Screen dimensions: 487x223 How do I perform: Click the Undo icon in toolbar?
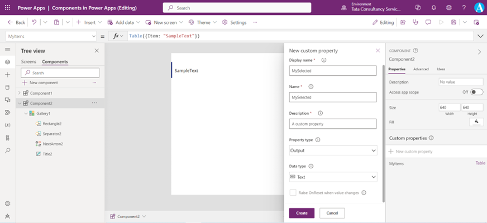coord(34,22)
